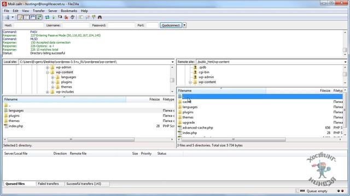Click the Username input field
This screenshot has width=350, height=196.
pos(75,26)
